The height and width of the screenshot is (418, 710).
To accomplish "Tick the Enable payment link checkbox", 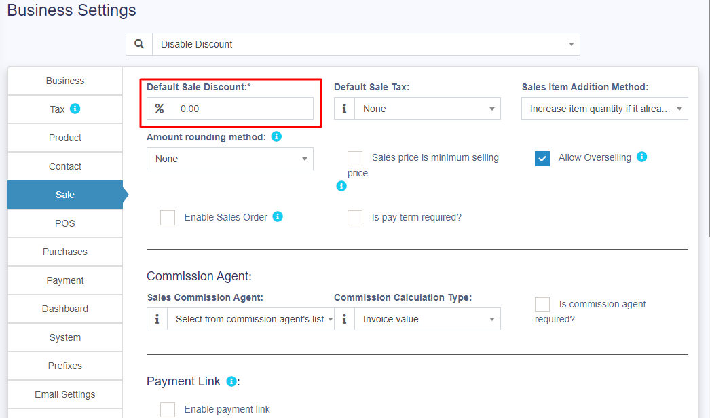I will coord(168,409).
